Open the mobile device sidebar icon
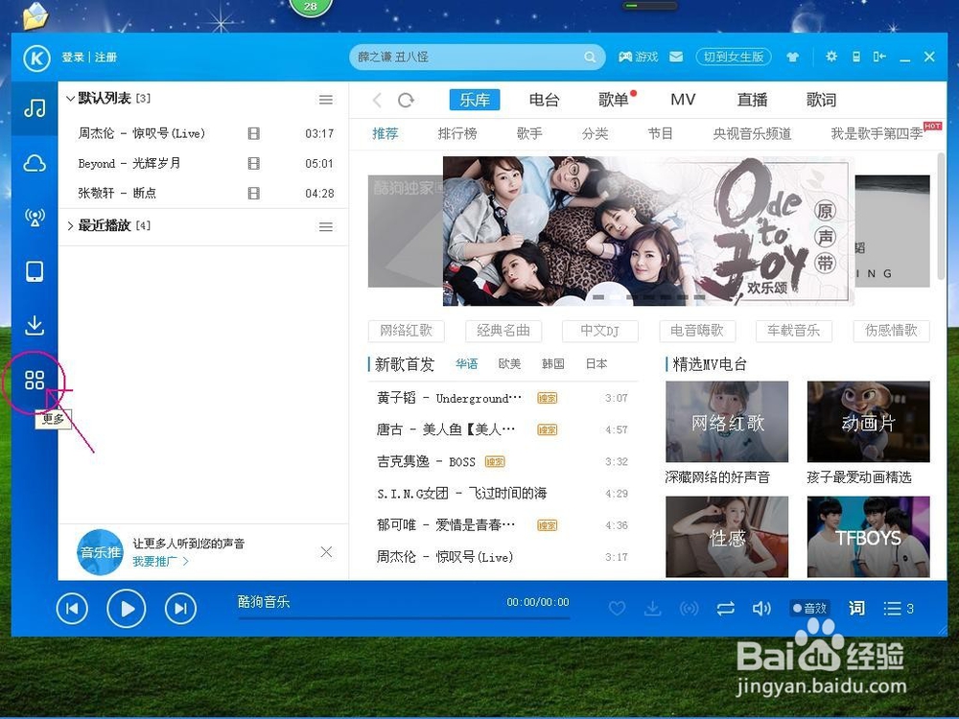Viewport: 959px width, 719px height. coord(35,271)
